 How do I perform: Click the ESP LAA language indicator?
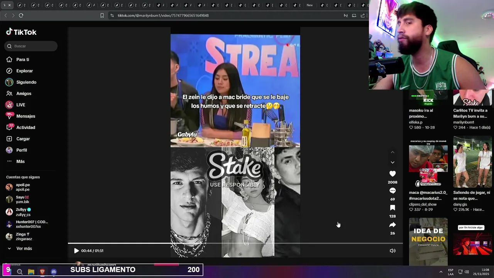451,272
